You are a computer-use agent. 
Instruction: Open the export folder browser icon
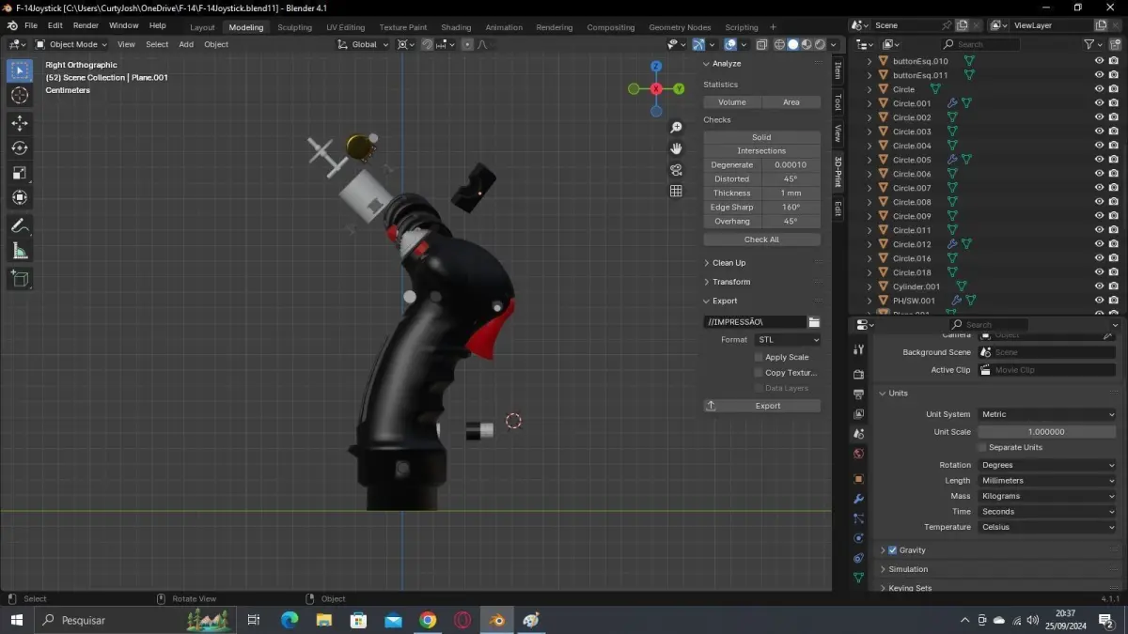pos(814,322)
